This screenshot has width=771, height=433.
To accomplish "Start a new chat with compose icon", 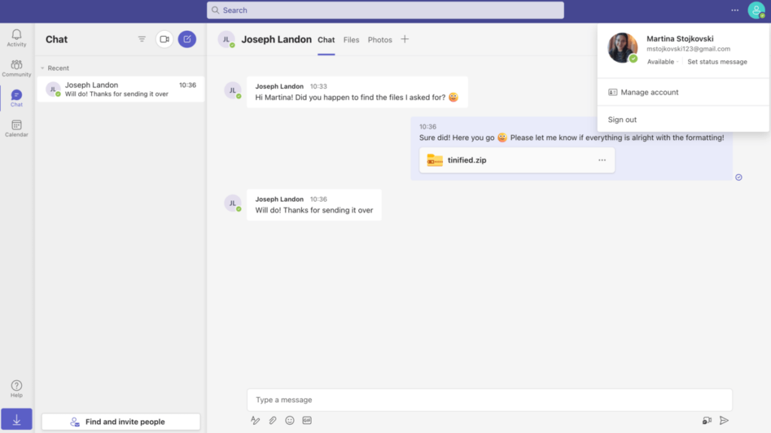I will pos(187,39).
